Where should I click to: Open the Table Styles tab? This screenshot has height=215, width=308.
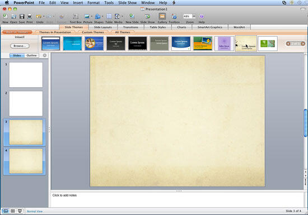pyautogui.click(x=158, y=27)
